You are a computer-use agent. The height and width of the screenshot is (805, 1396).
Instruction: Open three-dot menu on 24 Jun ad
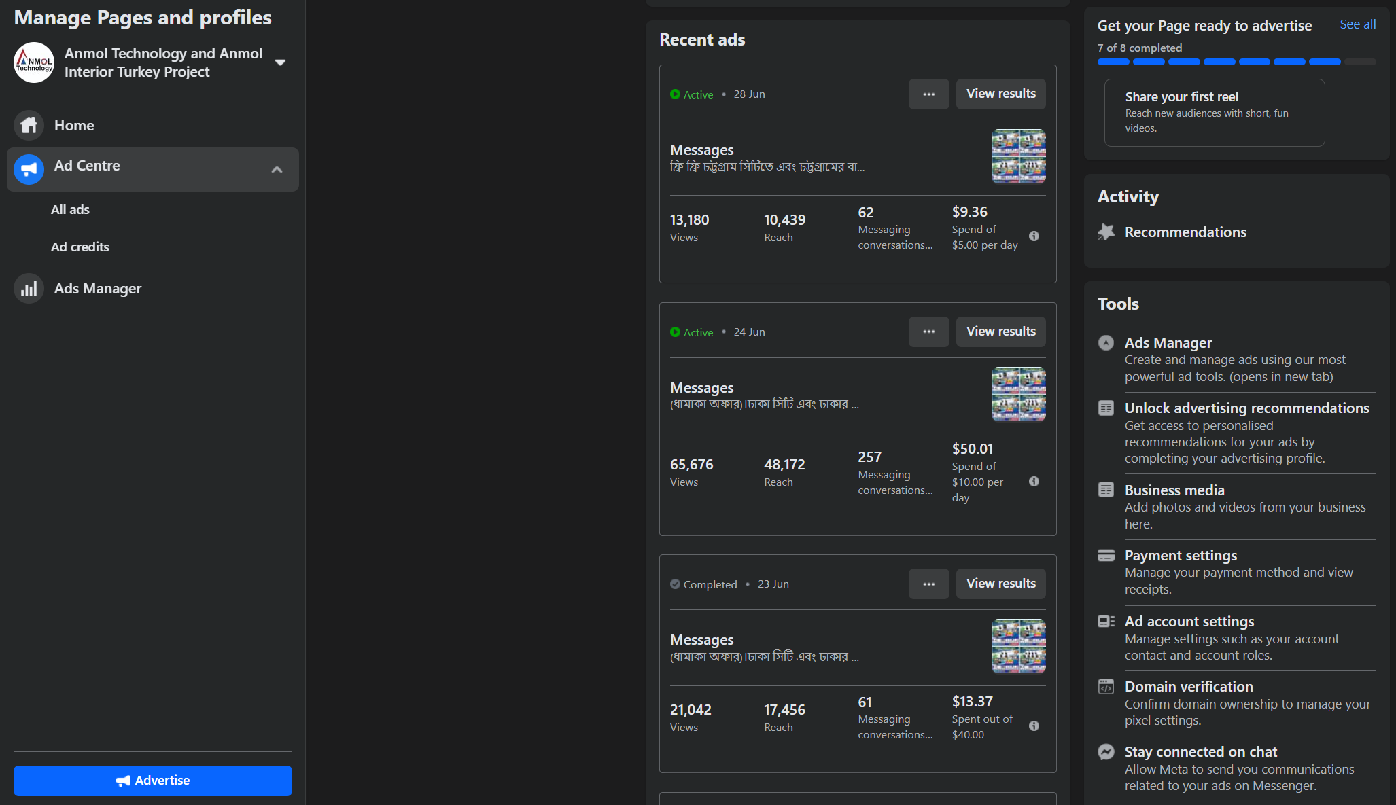pyautogui.click(x=928, y=332)
